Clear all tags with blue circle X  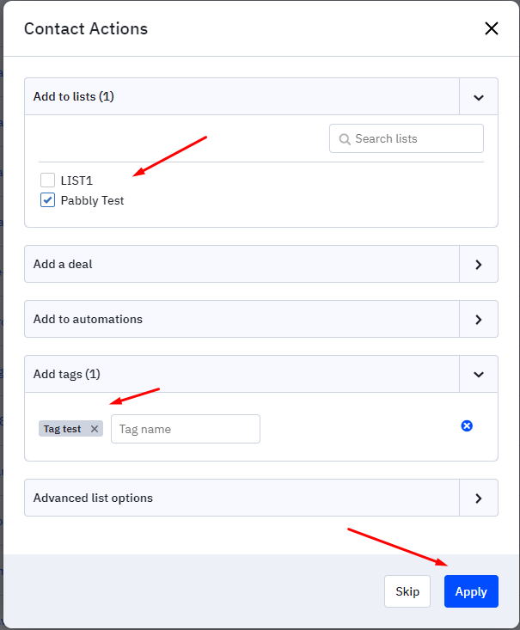[467, 426]
